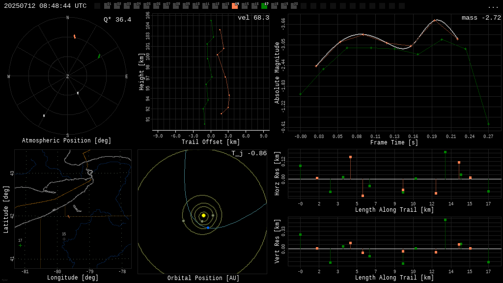
Task: Click the T_j -0.86 Tisserand label
Action: 249,154
